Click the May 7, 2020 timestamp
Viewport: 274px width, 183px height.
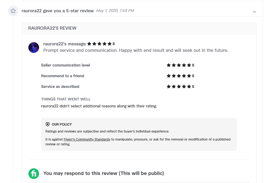[115, 11]
